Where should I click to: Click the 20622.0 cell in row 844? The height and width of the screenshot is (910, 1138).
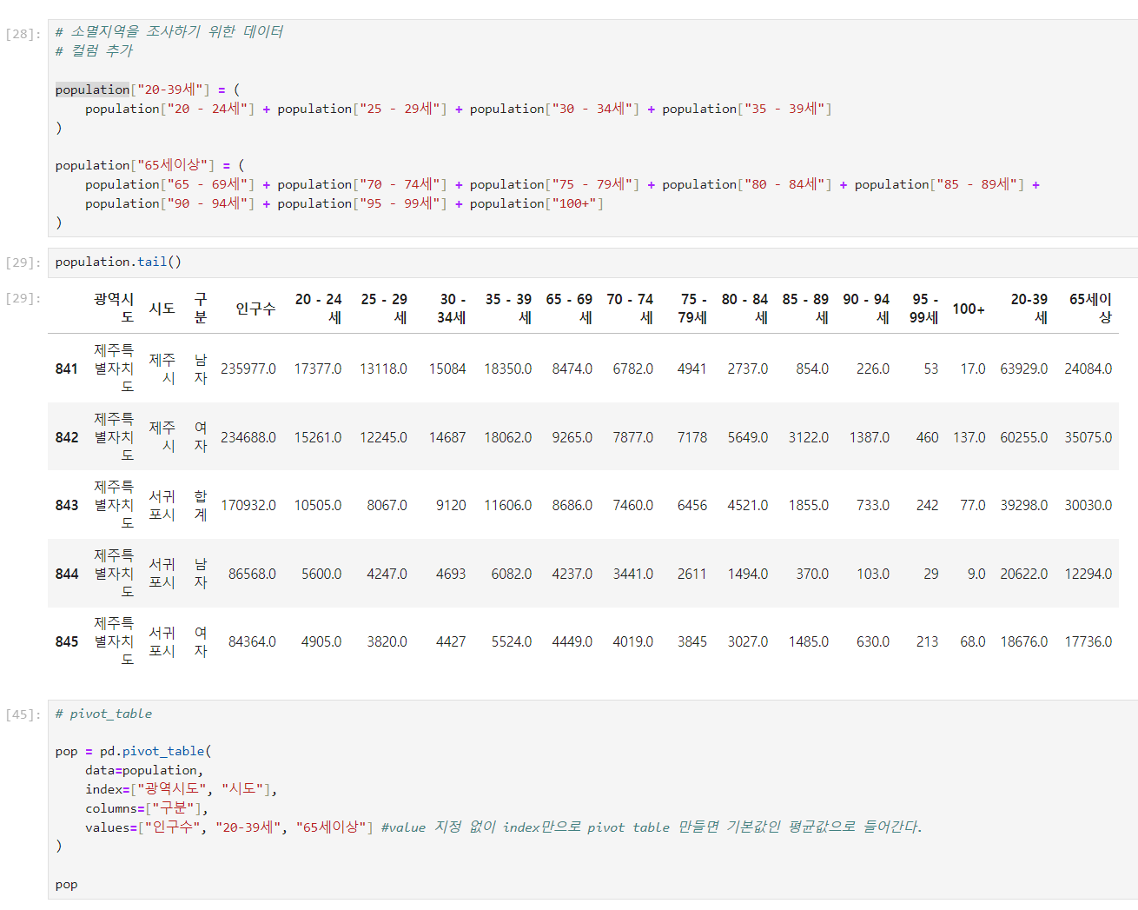click(x=1024, y=574)
